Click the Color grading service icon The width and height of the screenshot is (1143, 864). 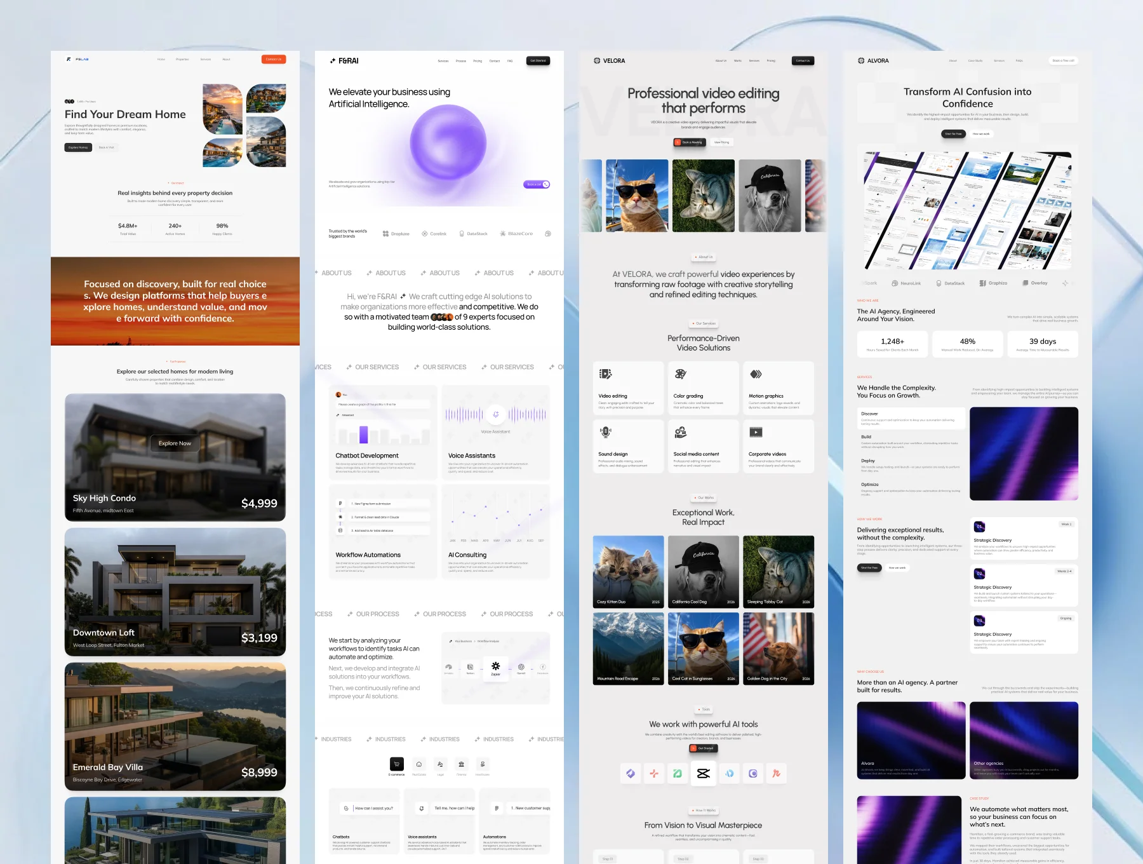(681, 374)
